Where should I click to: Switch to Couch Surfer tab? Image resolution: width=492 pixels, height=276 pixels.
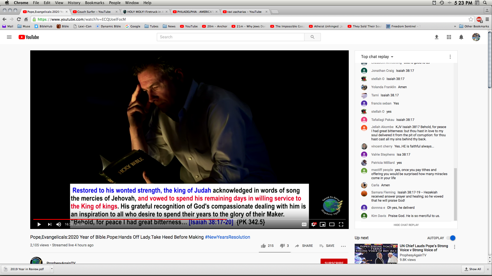click(94, 12)
